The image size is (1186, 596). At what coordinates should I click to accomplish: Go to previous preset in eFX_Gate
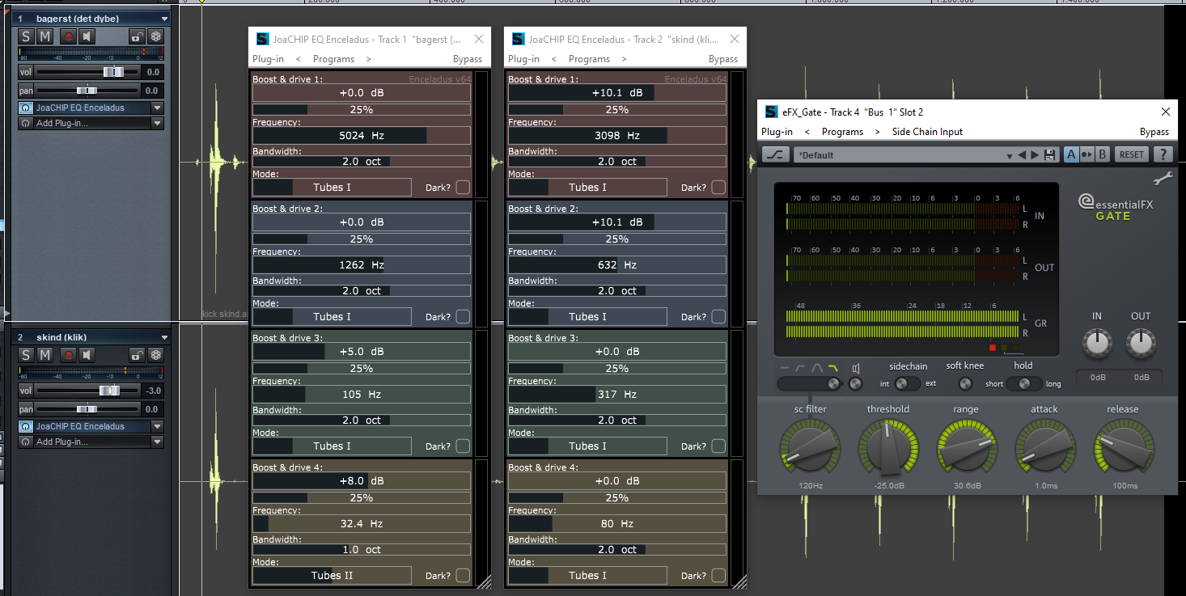click(x=1022, y=155)
